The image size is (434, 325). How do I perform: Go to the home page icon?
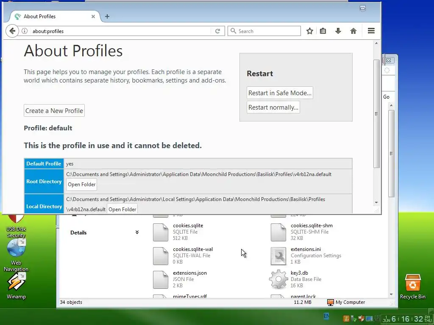tap(353, 31)
